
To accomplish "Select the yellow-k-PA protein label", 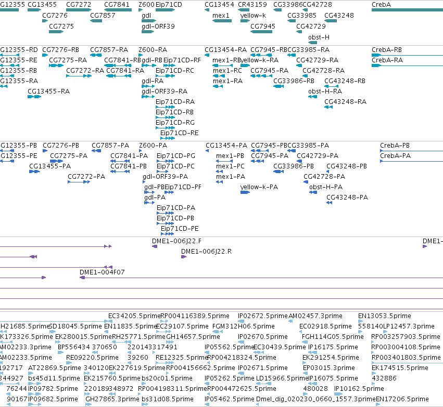I will (x=259, y=187).
